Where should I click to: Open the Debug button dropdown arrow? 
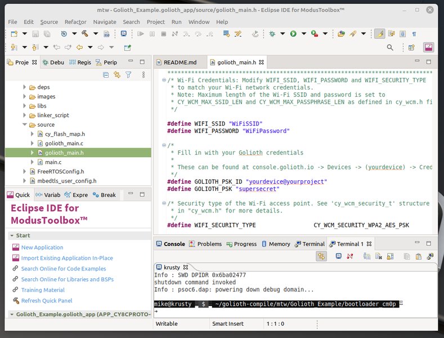point(282,34)
